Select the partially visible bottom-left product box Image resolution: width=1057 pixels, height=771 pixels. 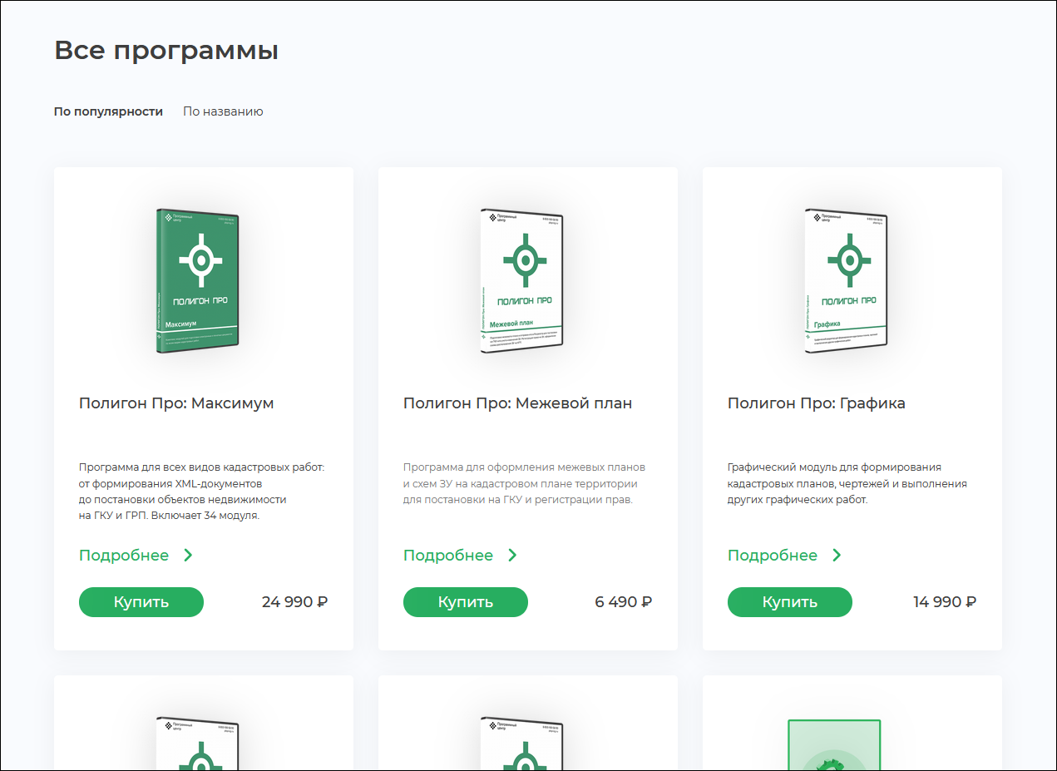click(198, 743)
